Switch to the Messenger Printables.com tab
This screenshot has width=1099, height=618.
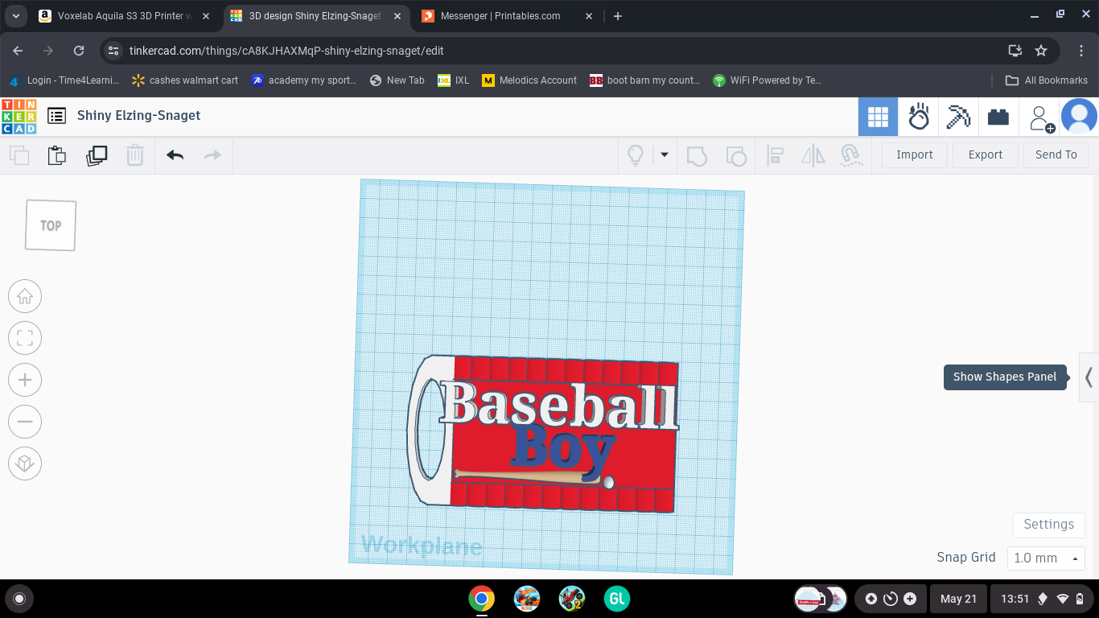coord(499,15)
